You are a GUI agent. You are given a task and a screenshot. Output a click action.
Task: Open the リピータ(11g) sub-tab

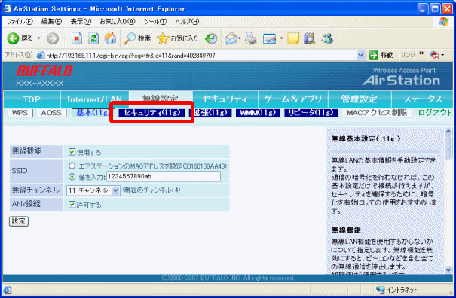coord(311,113)
